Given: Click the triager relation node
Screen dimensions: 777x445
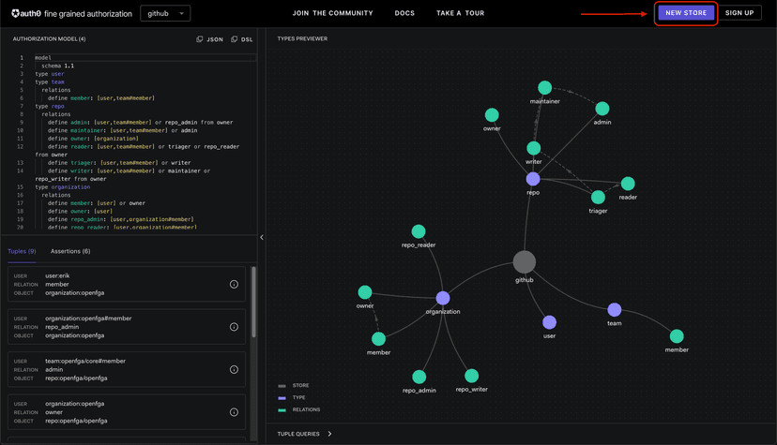Looking at the screenshot, I should pos(598,198).
